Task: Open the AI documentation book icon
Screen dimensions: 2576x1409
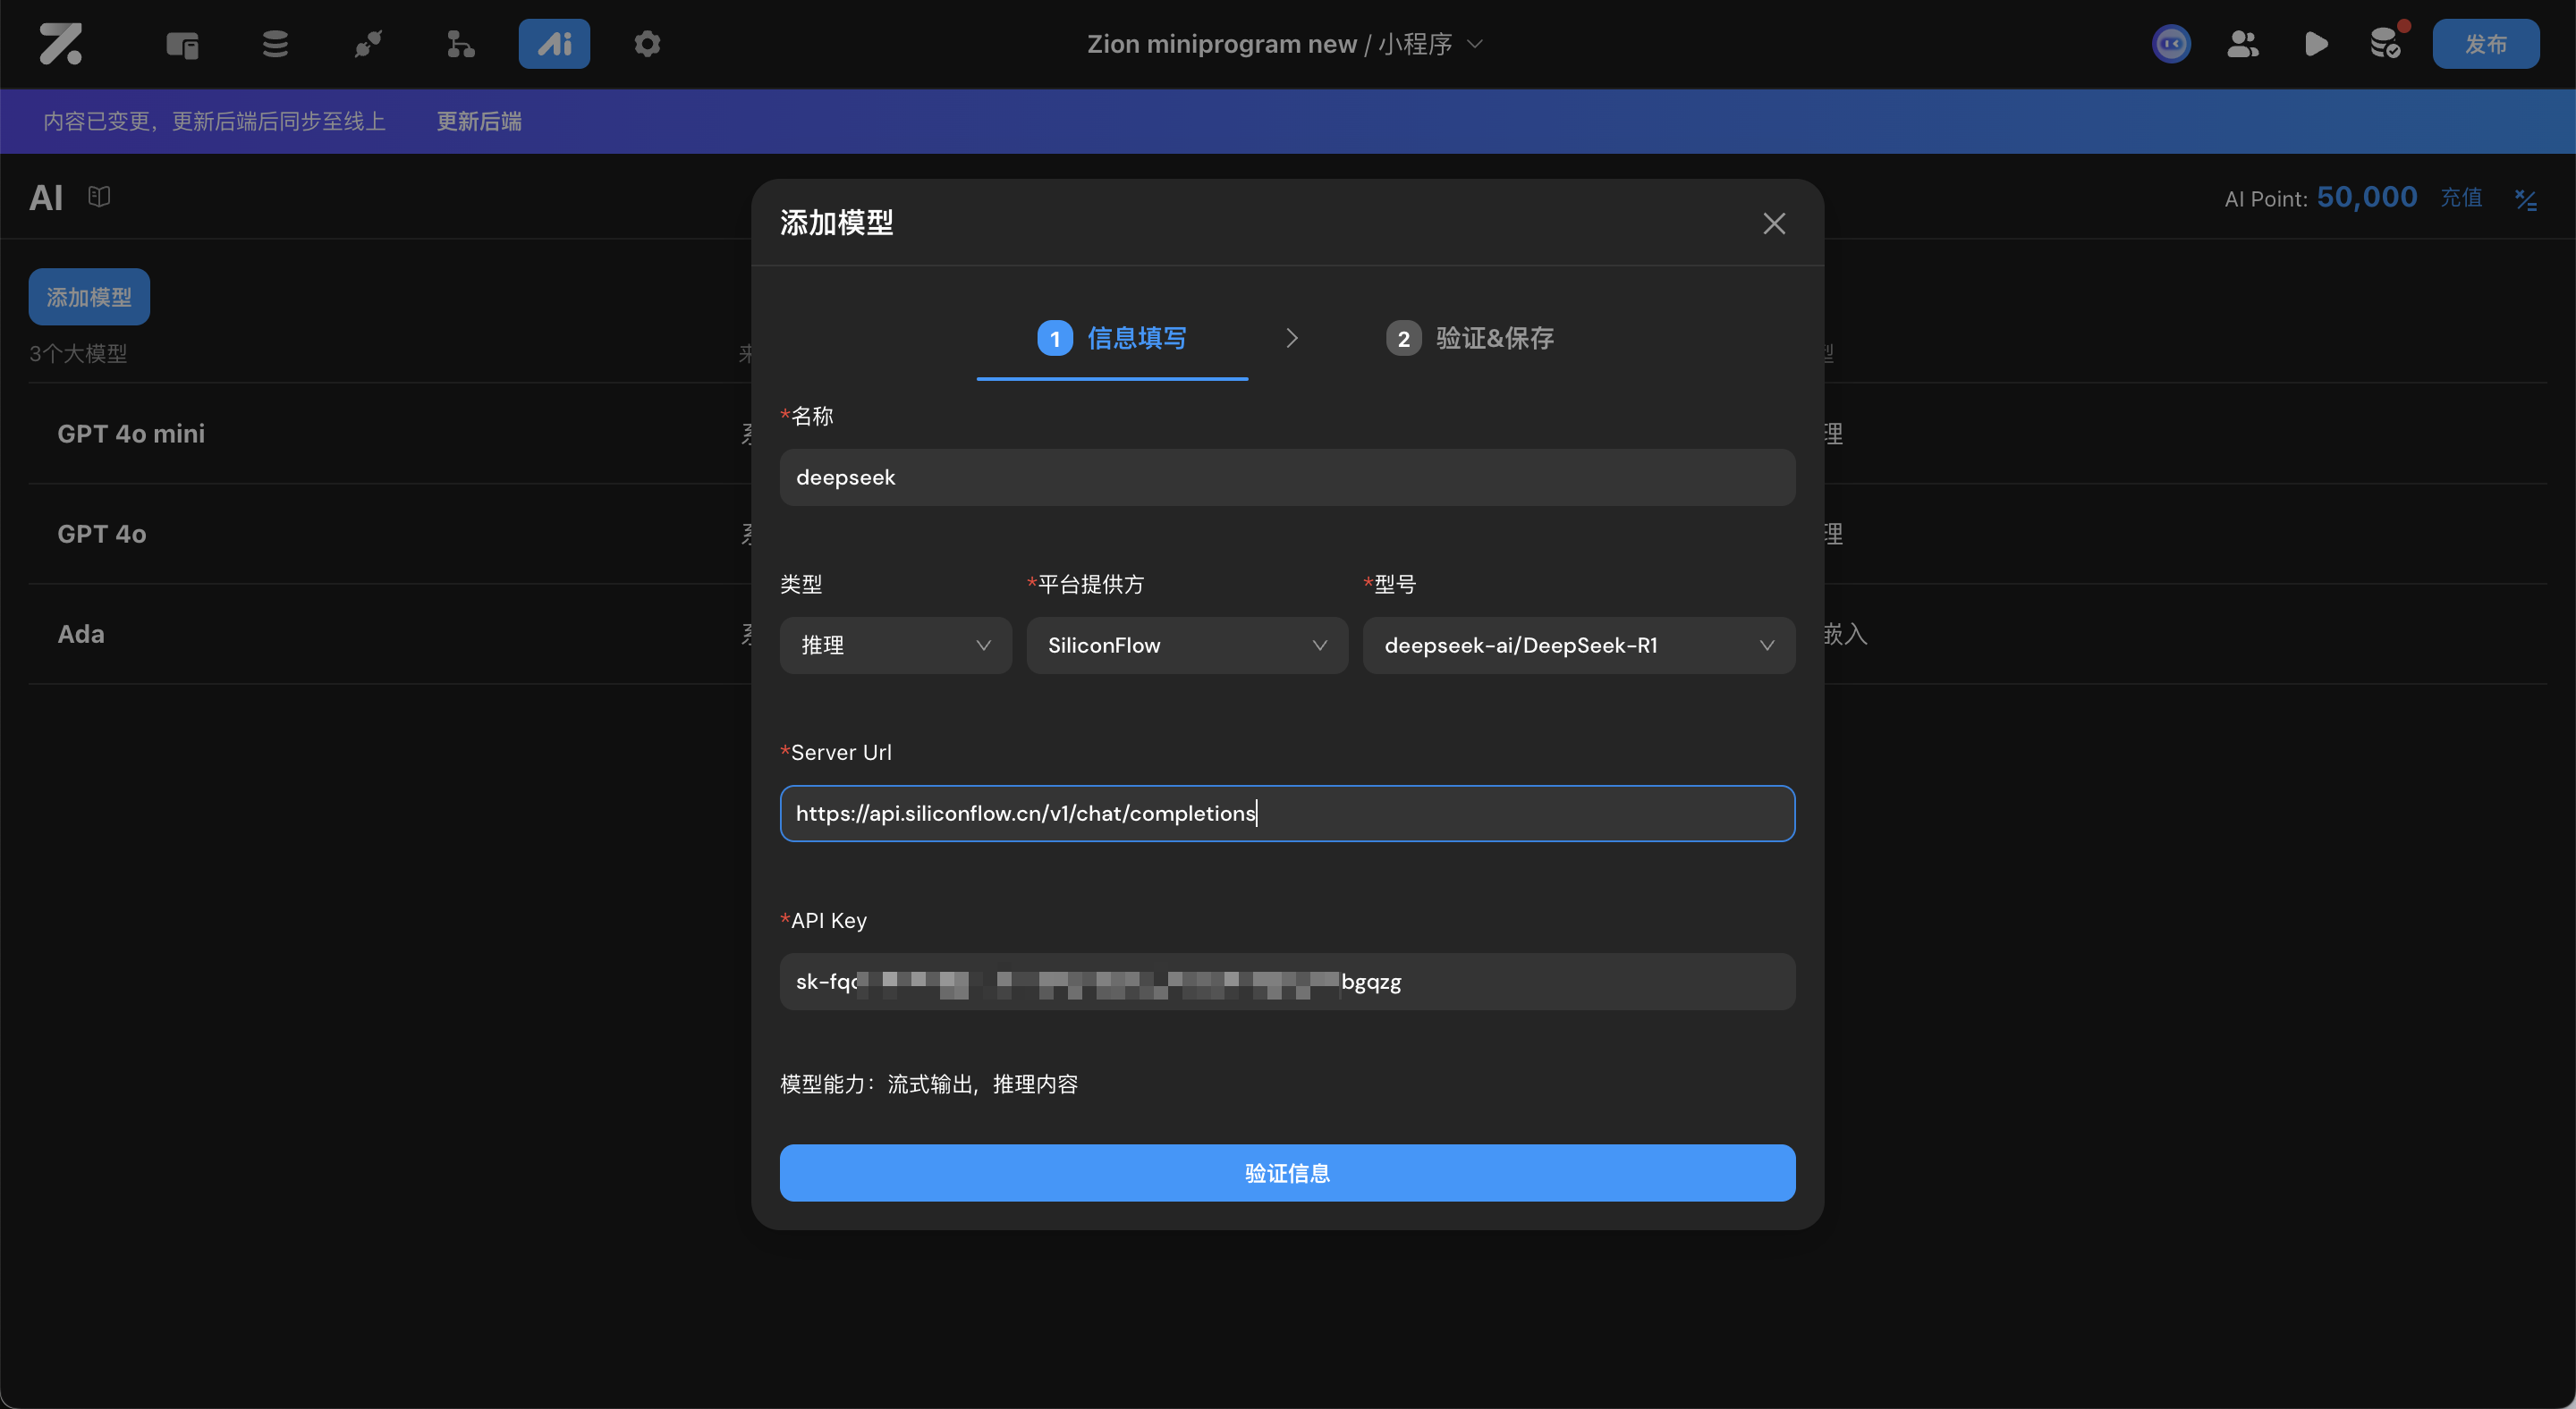Action: pos(99,196)
